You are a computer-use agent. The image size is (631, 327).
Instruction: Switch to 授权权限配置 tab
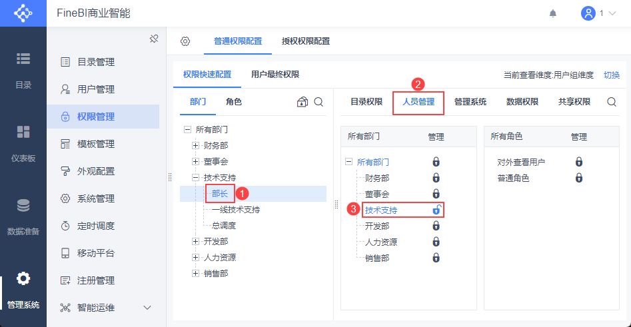[306, 41]
